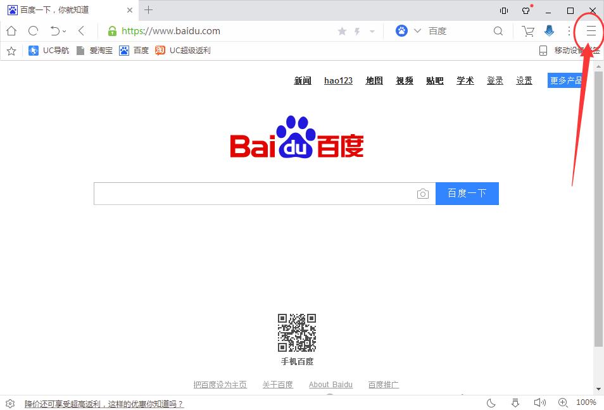Open 百度推广 link

(x=383, y=385)
